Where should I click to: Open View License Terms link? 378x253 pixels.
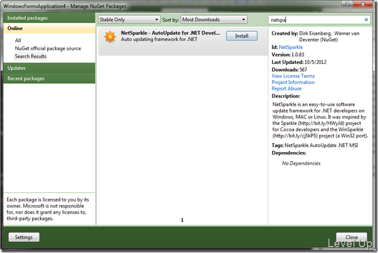point(293,76)
